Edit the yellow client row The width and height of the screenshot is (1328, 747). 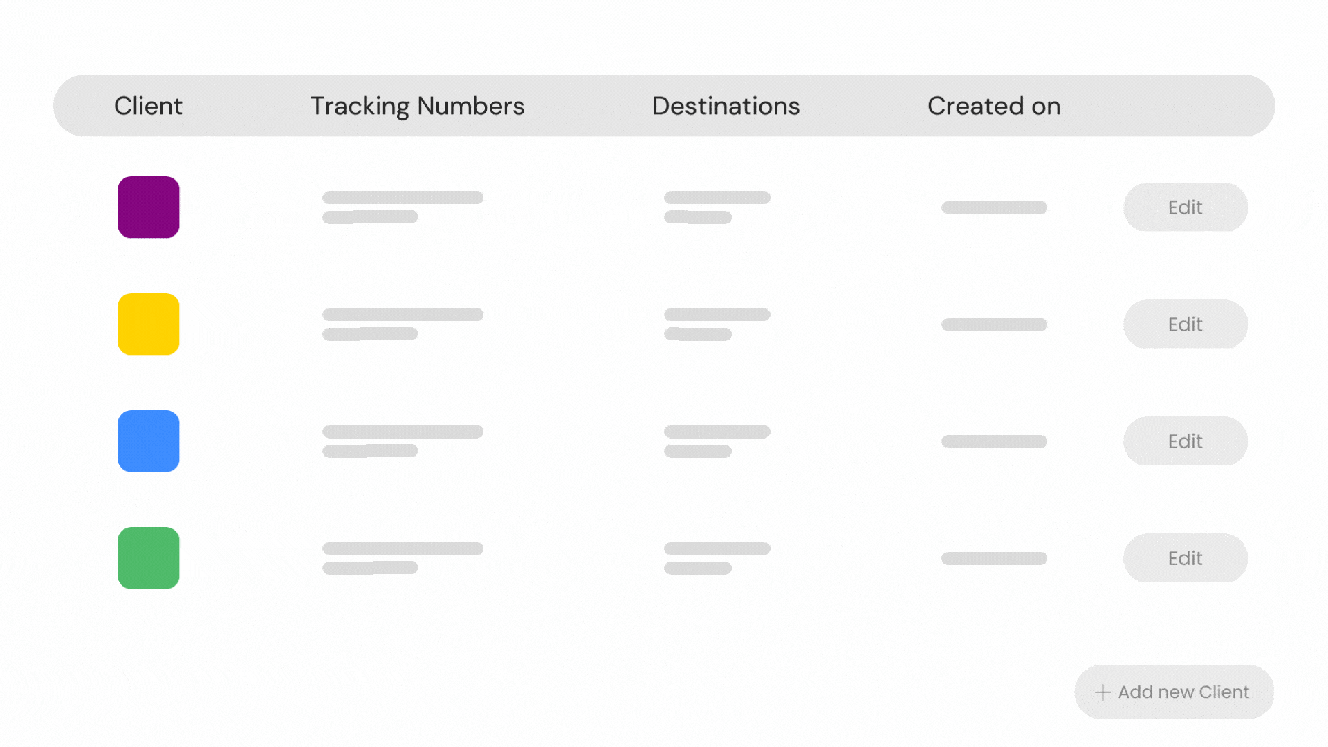coord(1185,324)
